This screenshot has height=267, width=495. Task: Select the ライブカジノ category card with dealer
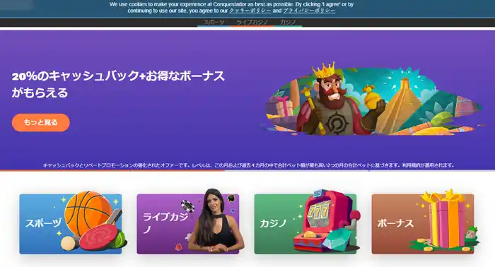(x=188, y=224)
